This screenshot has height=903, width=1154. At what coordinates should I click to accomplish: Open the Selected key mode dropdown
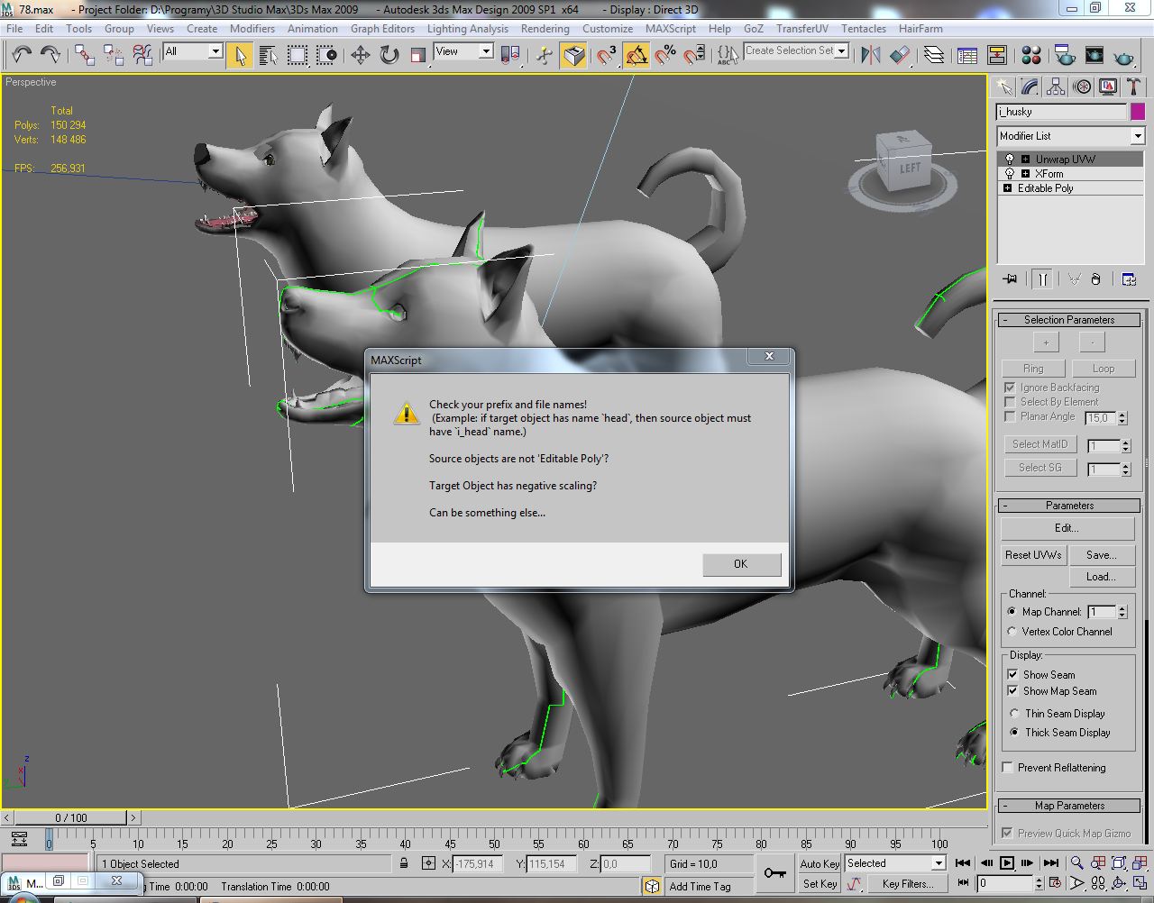(x=895, y=863)
